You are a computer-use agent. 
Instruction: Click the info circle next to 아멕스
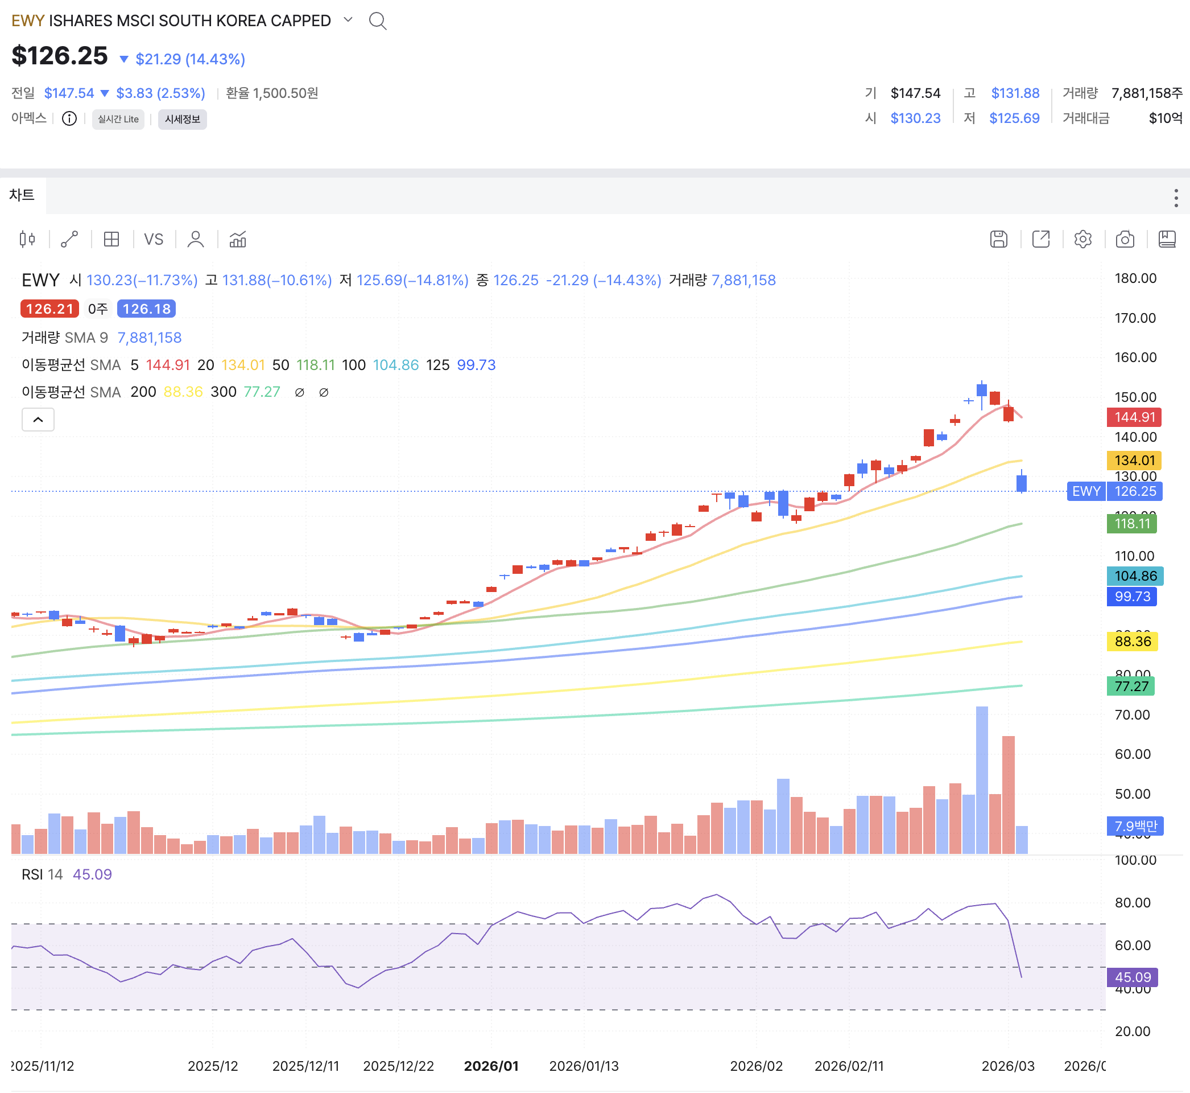click(69, 119)
